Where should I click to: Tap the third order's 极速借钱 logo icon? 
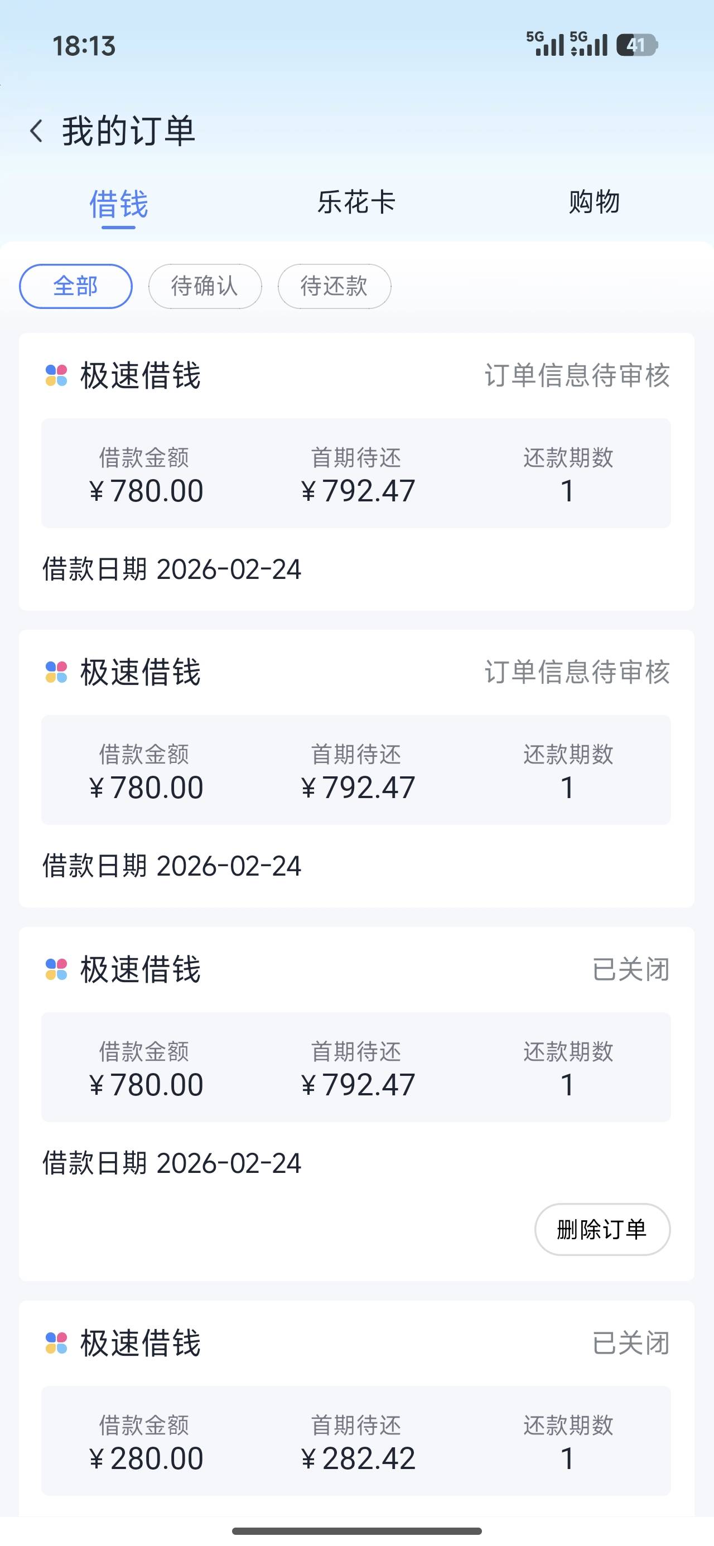point(56,969)
